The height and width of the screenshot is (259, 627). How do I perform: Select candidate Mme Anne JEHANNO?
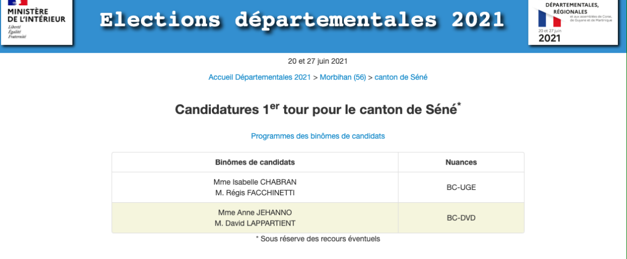point(255,213)
